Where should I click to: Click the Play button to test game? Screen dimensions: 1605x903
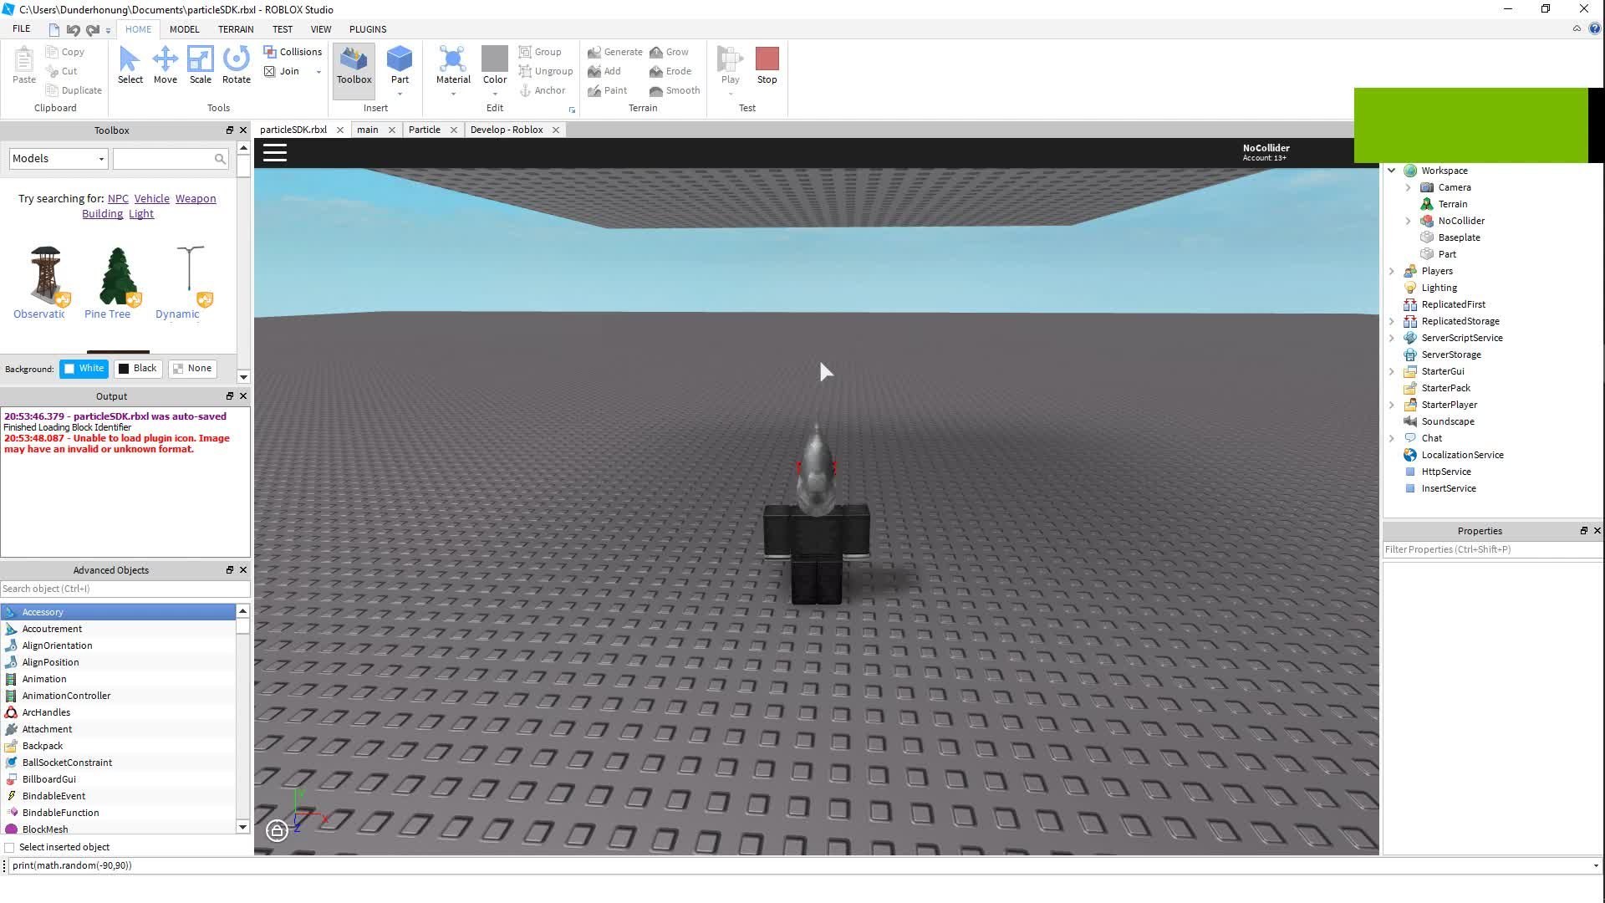point(730,61)
